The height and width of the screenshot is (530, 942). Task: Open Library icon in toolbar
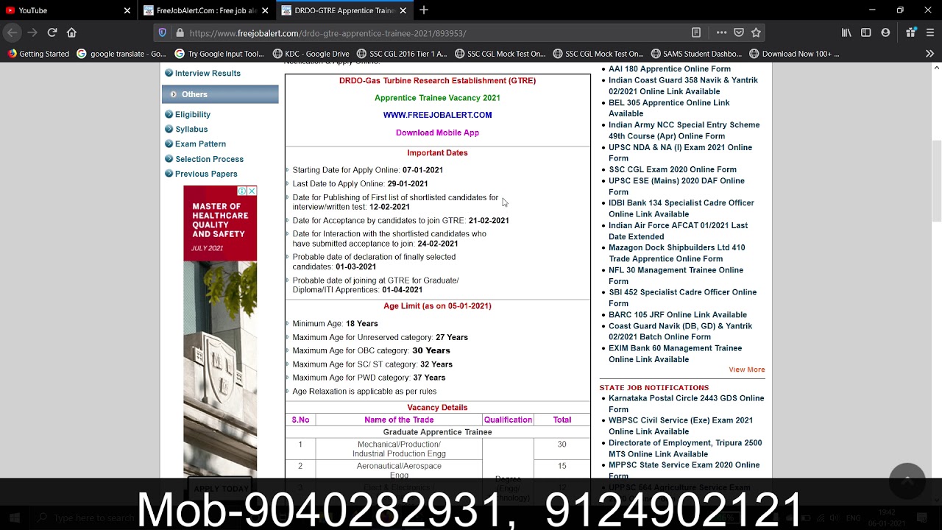(x=846, y=33)
